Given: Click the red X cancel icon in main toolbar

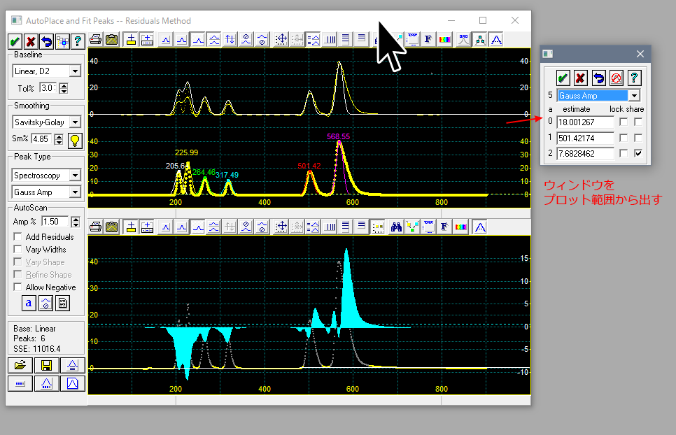Looking at the screenshot, I should 30,40.
